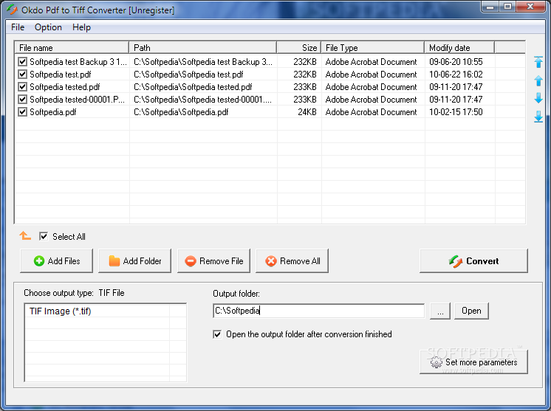Open the Help menu

click(81, 27)
